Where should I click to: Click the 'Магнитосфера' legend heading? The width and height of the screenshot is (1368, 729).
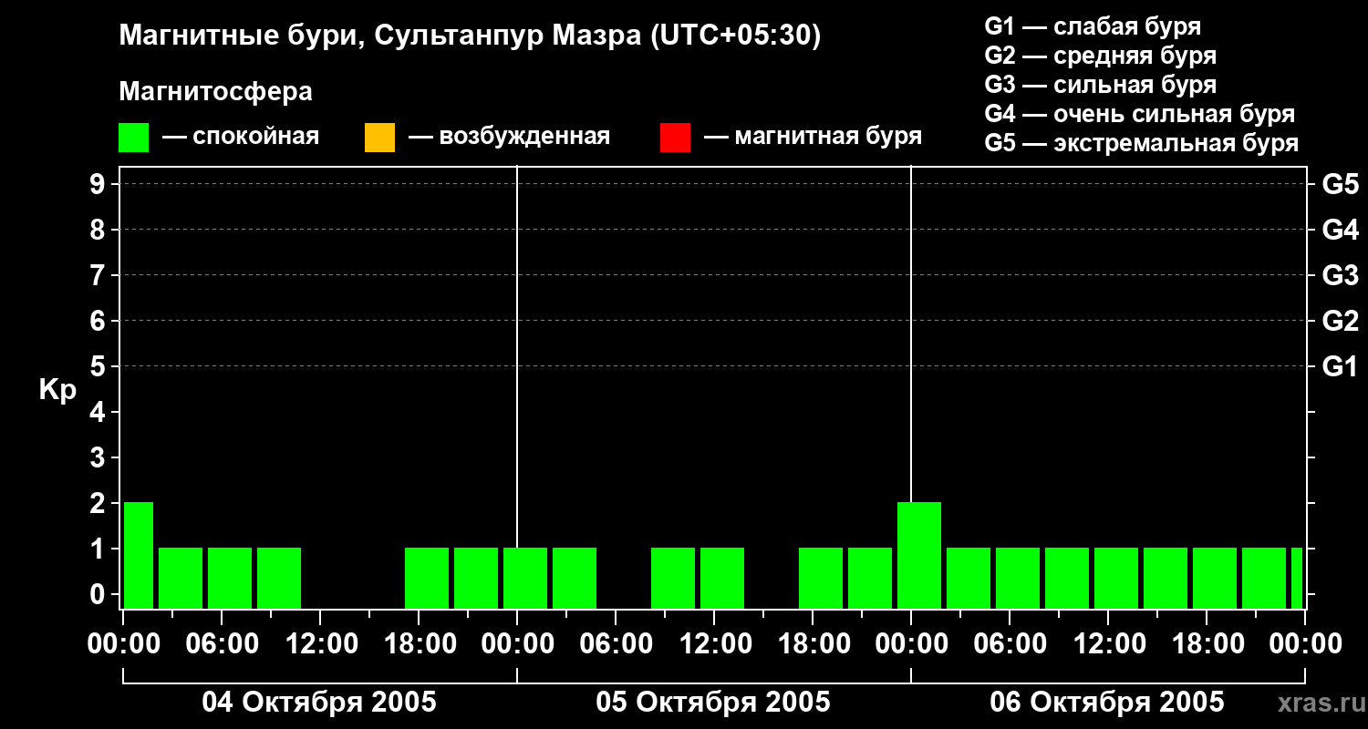coord(215,92)
